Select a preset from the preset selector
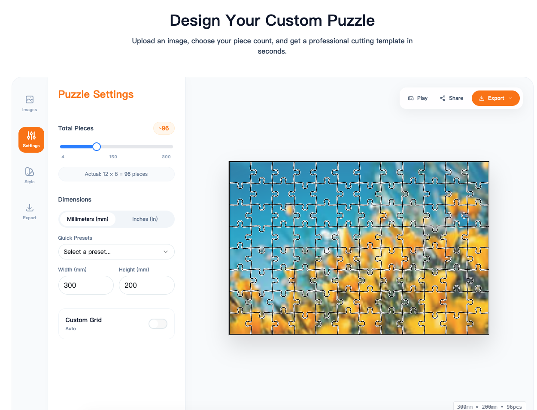The image size is (537, 410). (116, 252)
